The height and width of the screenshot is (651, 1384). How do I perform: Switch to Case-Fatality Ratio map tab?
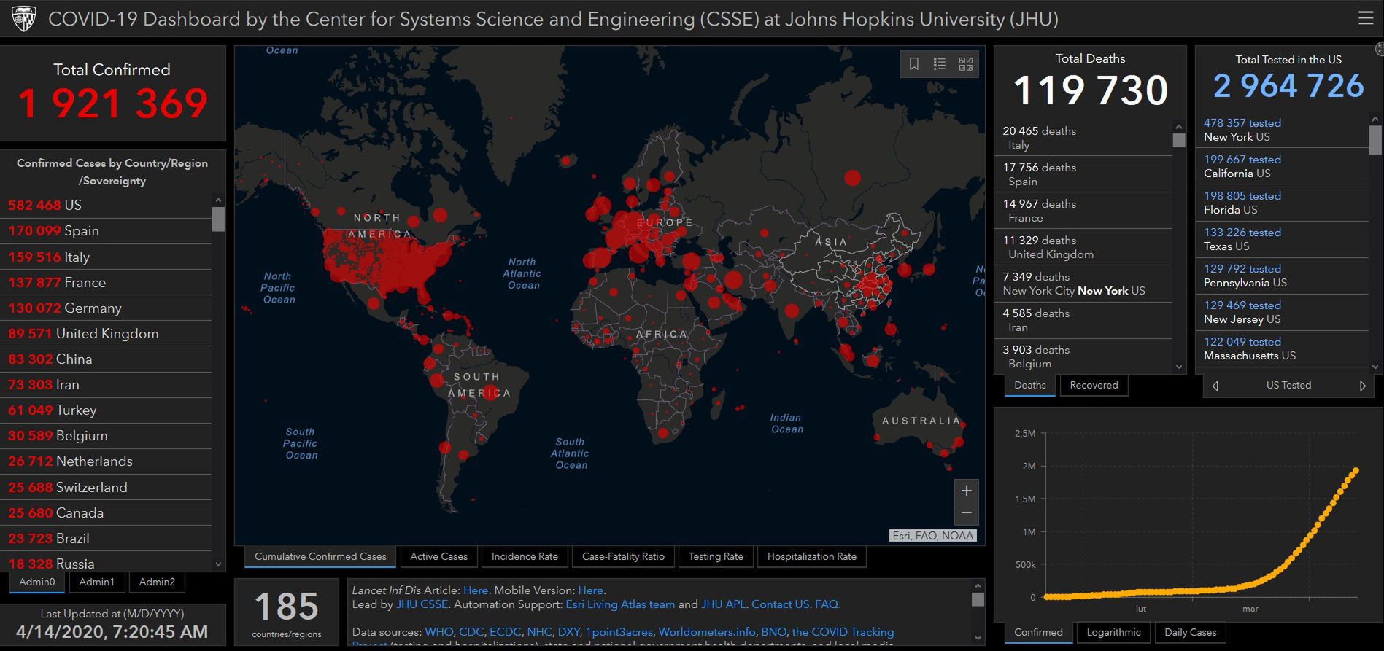click(x=623, y=556)
